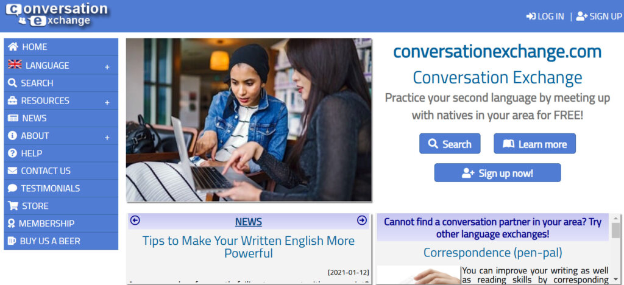Image resolution: width=624 pixels, height=285 pixels.
Task: Open the TESTIMONIALS menu item
Action: click(61, 188)
